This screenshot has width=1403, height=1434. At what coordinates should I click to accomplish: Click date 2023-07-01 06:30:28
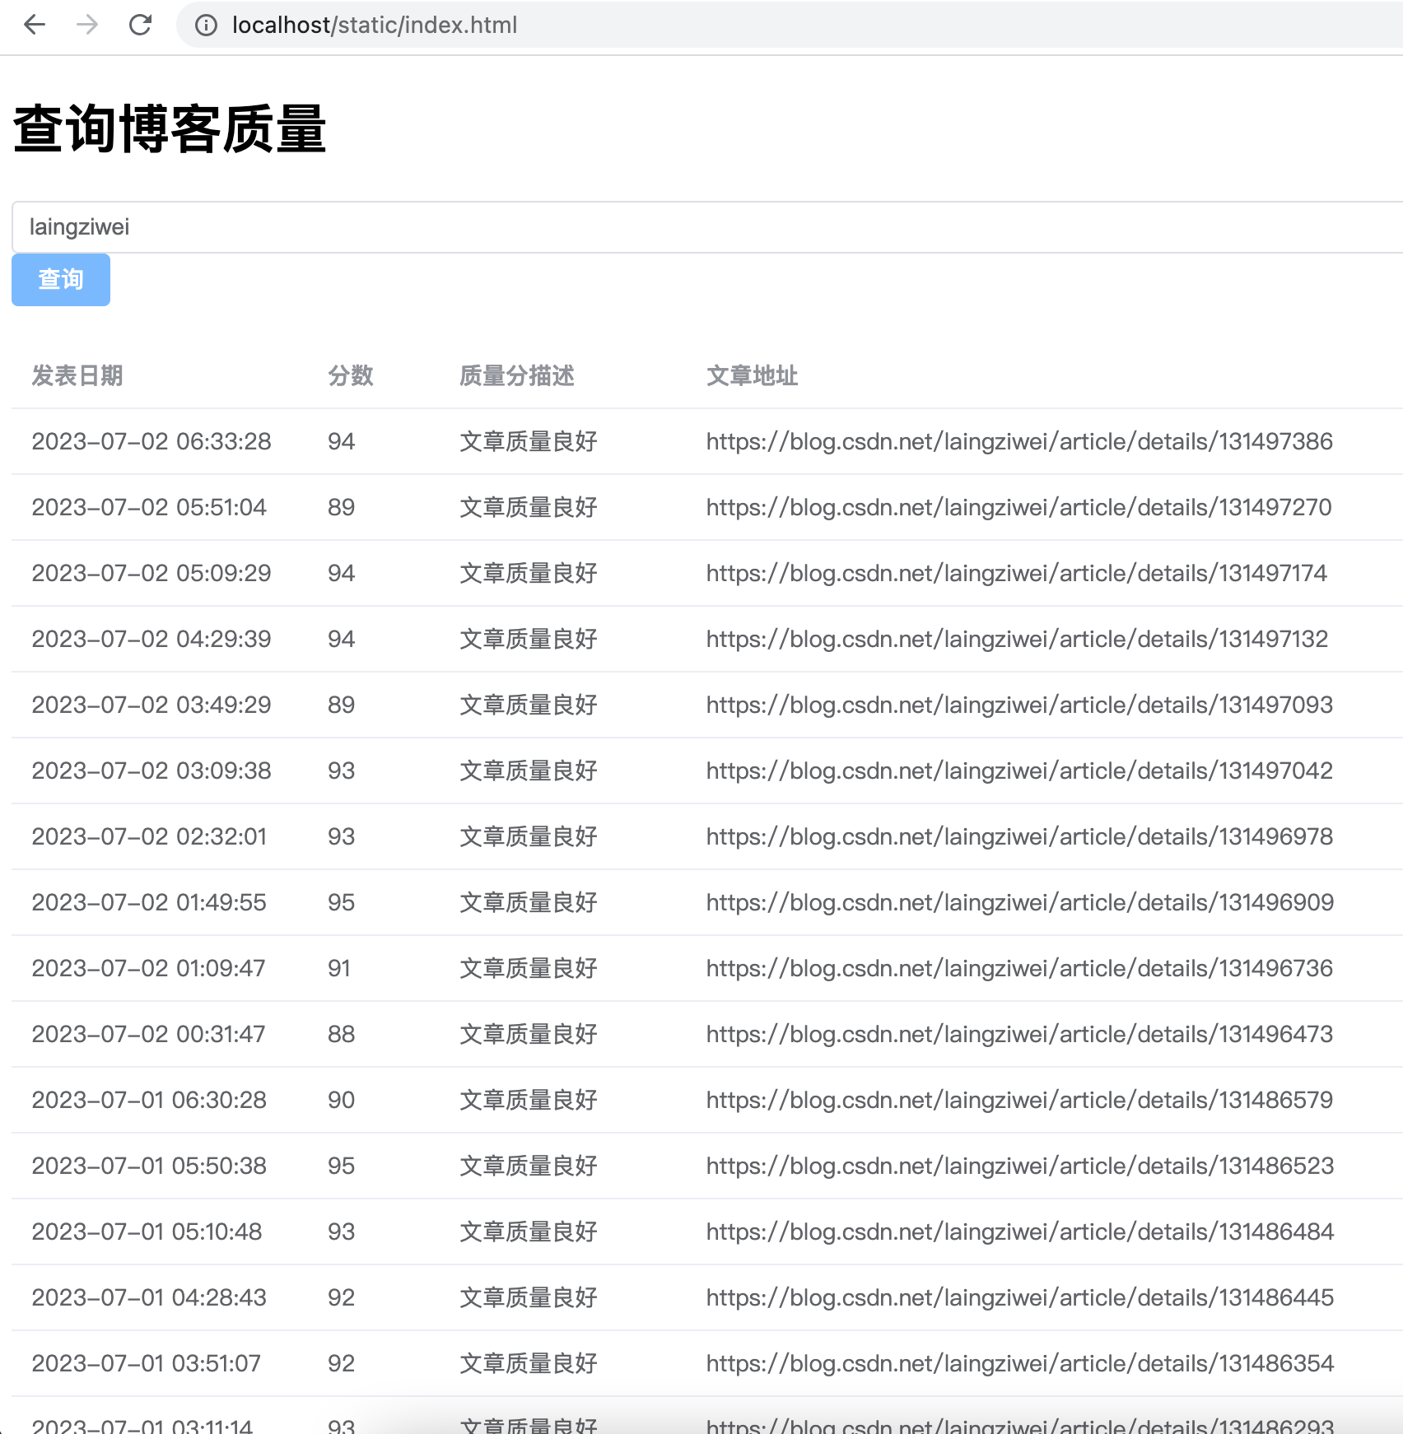click(x=149, y=1101)
